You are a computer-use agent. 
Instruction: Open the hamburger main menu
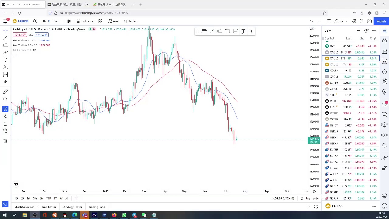click(x=5, y=21)
